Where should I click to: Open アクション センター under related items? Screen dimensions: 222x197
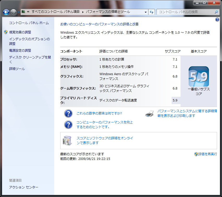click(x=24, y=187)
